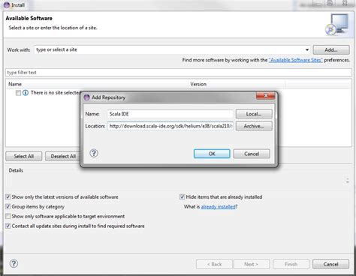356x276 pixels.
Task: Click the Local... button
Action: 254,114
